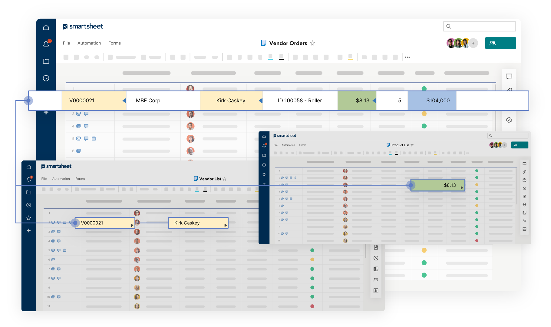Open notifications bell in Vendor Orders sidebar
This screenshot has height=327, width=551.
point(46,44)
